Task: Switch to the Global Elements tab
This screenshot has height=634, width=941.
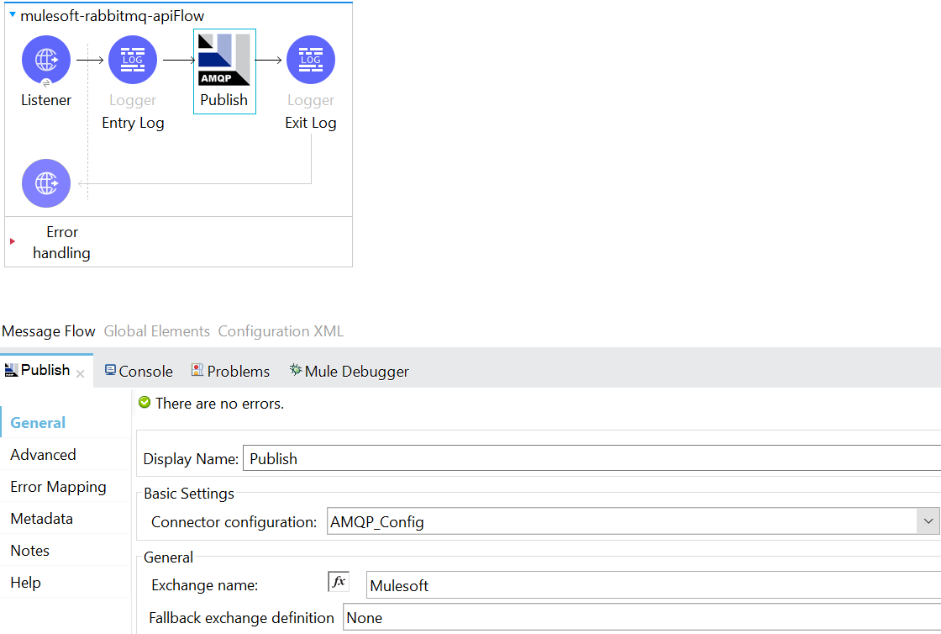Action: pos(156,331)
